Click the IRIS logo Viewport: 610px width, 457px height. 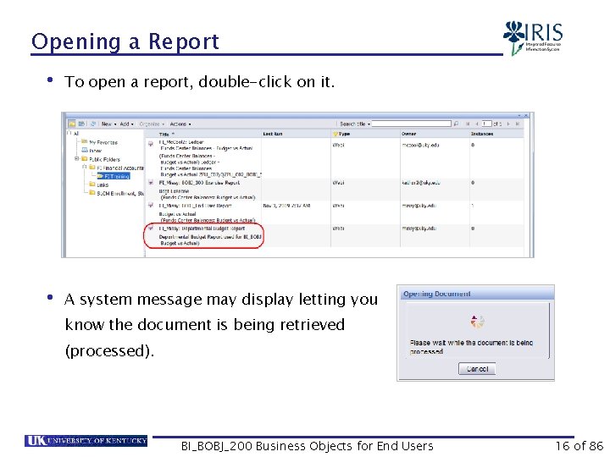coord(533,38)
